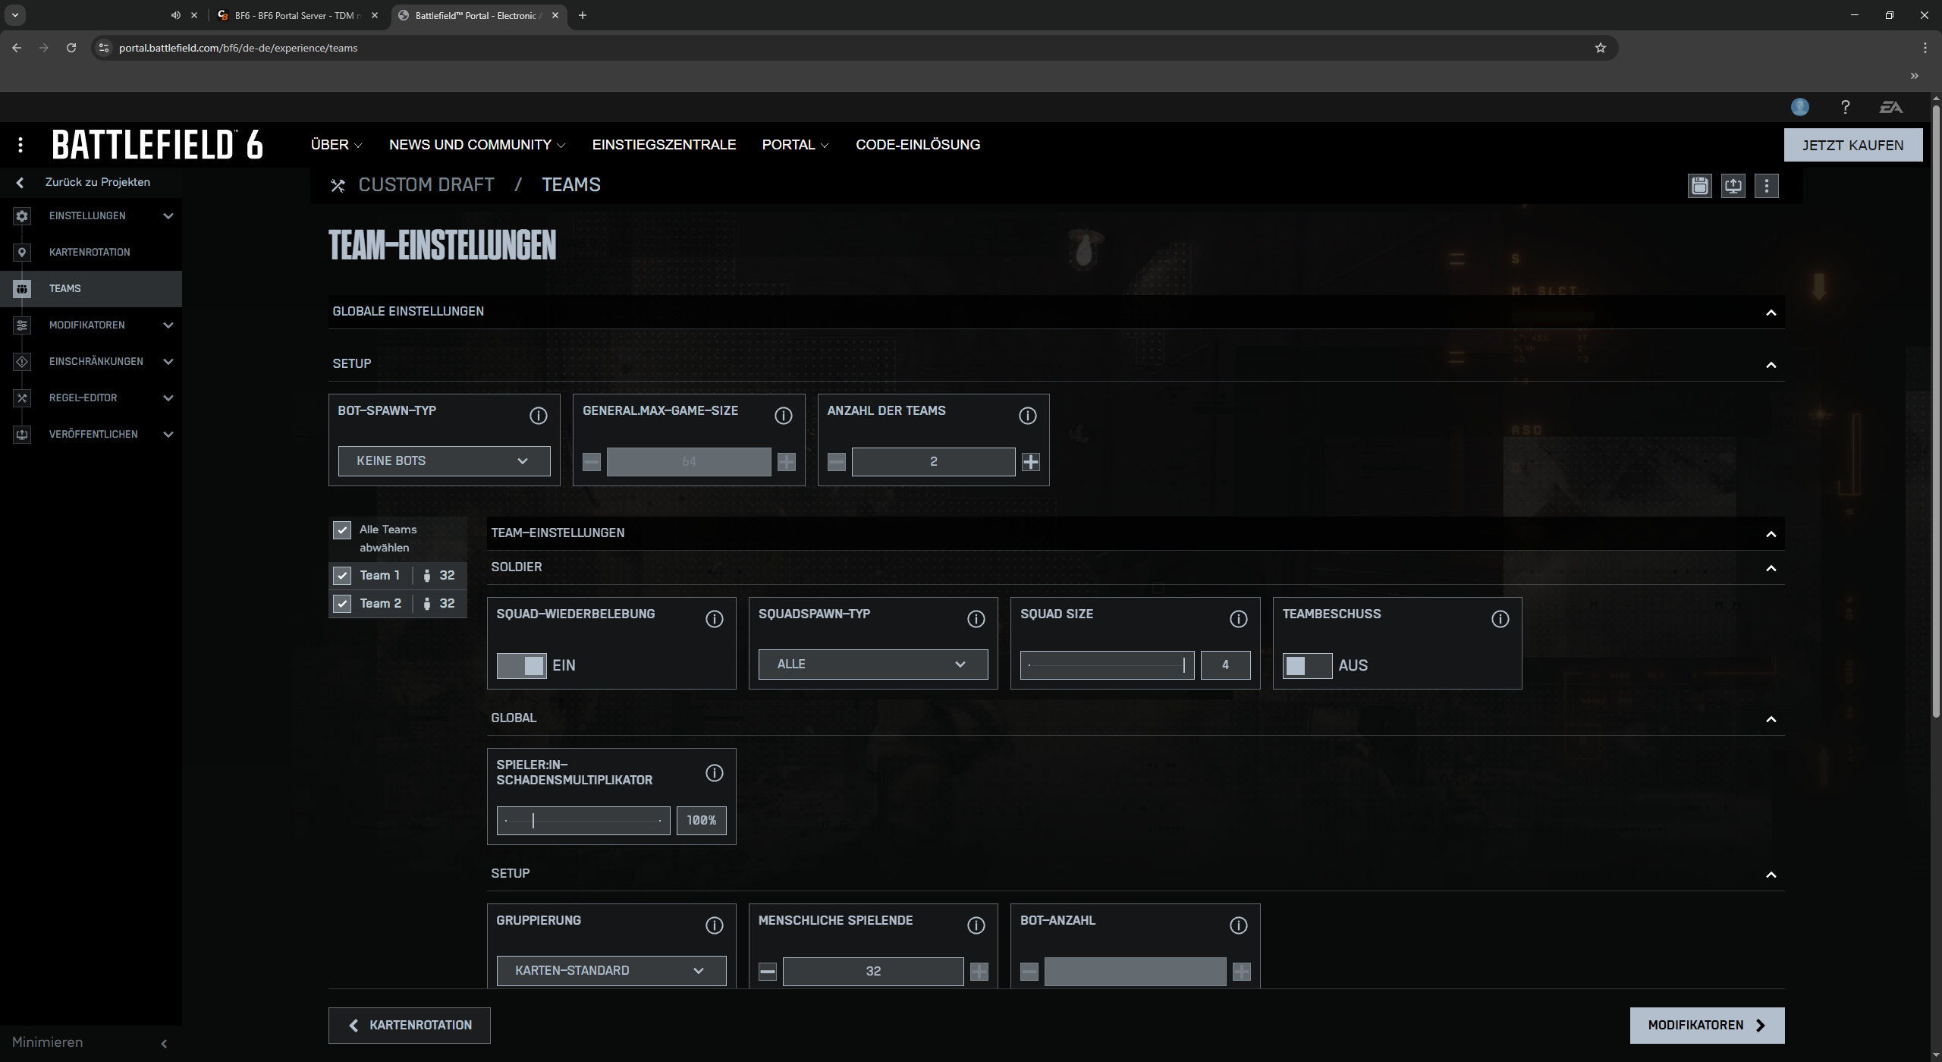
Task: Click the Modifikatoren next button
Action: [x=1706, y=1025]
